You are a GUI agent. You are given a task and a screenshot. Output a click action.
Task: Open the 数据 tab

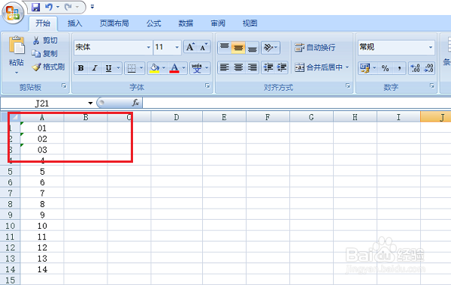tap(186, 23)
